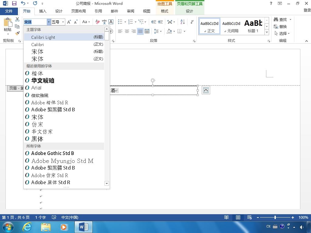Select the Format Painter brush
Screen dimensions: 311x233
coord(17,33)
